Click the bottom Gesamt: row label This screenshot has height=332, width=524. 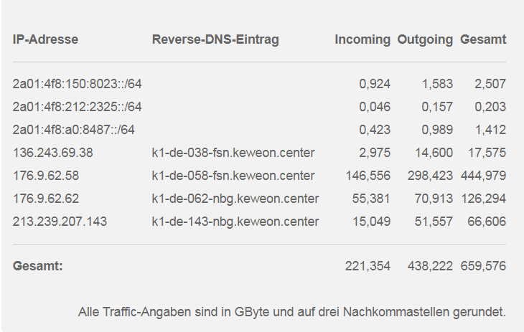(38, 266)
